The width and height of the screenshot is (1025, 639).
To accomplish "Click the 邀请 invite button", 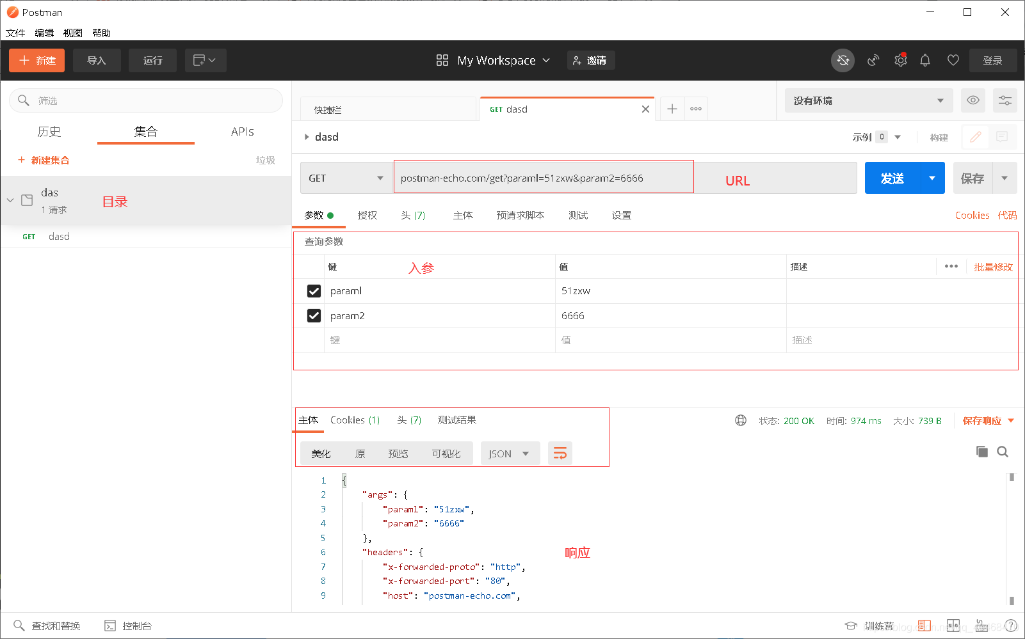I will [x=591, y=60].
